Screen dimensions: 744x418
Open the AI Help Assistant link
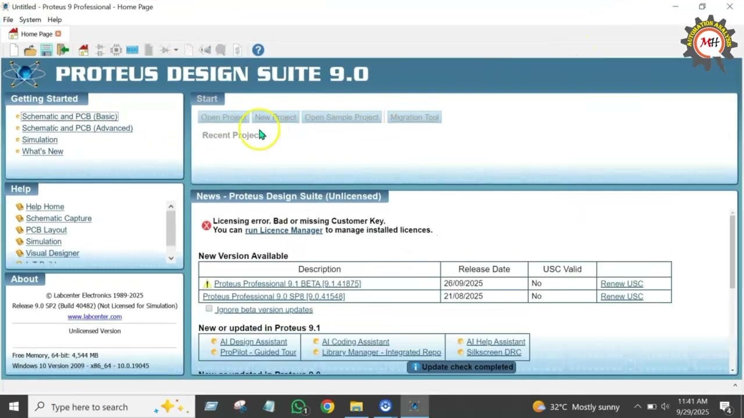tap(496, 342)
